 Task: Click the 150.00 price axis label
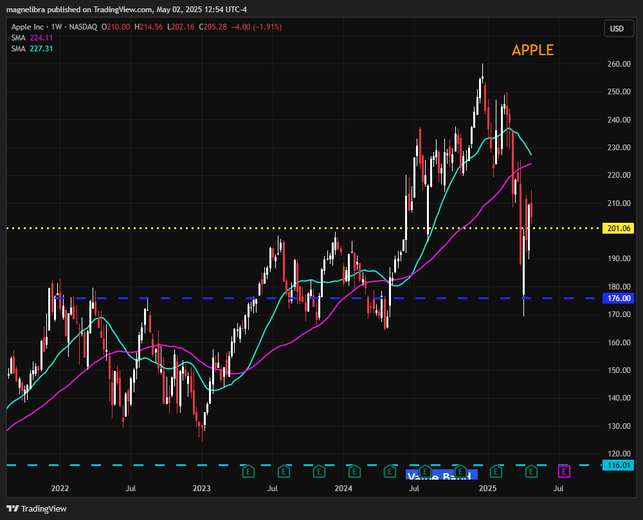[x=619, y=370]
